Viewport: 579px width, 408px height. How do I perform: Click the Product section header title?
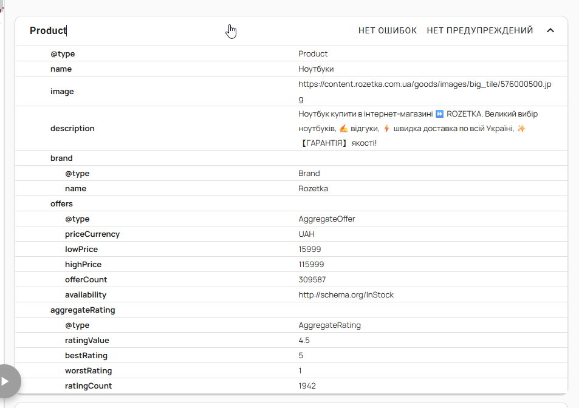coord(48,30)
